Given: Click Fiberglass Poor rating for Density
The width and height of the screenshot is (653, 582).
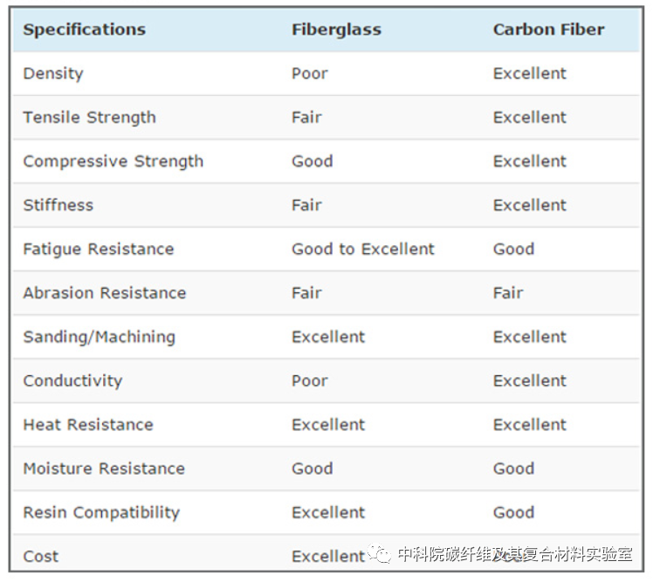Looking at the screenshot, I should (310, 73).
